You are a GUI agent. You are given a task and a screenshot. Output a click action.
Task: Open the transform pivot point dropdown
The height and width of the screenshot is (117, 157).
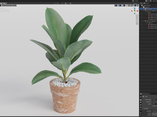[63, 3]
